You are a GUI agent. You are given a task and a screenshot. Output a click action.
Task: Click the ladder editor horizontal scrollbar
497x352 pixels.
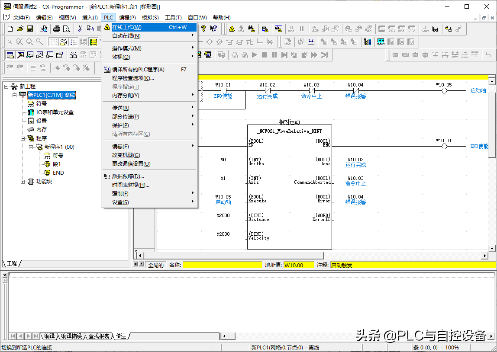pos(312,256)
